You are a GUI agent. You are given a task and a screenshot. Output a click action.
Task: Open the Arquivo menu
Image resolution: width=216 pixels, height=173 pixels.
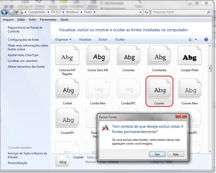pyautogui.click(x=8, y=20)
